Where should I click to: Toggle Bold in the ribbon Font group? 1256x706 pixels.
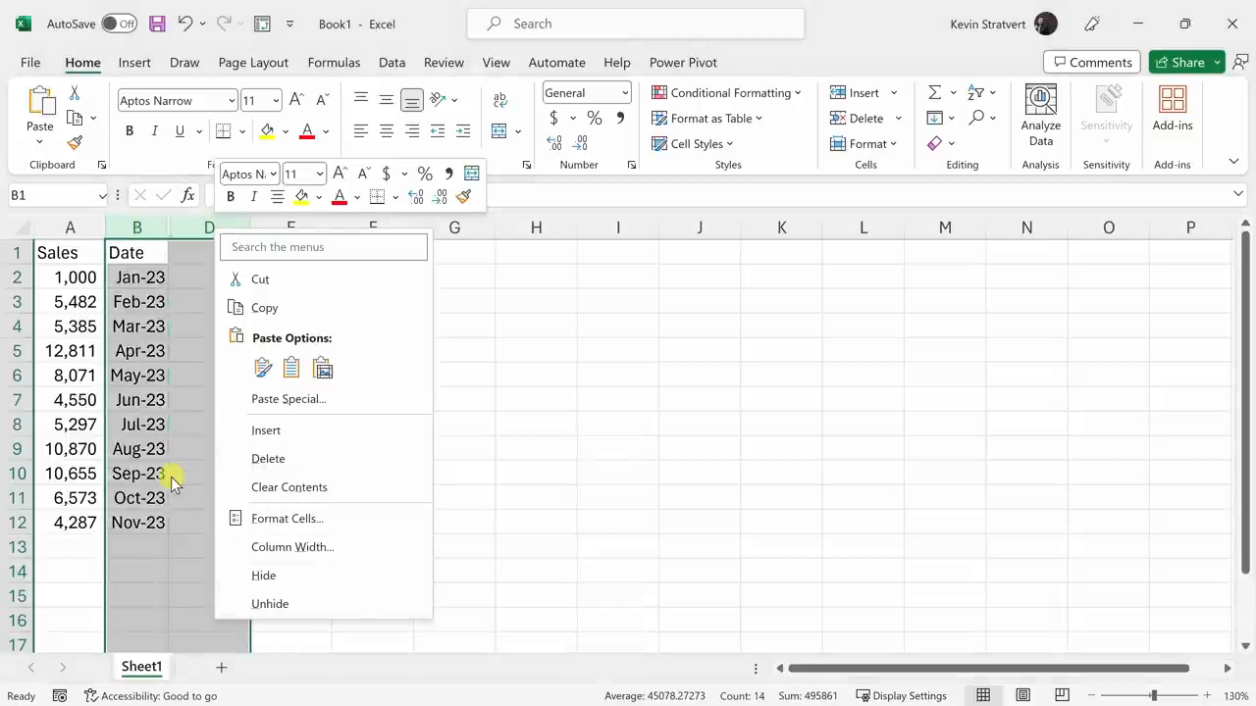pyautogui.click(x=129, y=131)
